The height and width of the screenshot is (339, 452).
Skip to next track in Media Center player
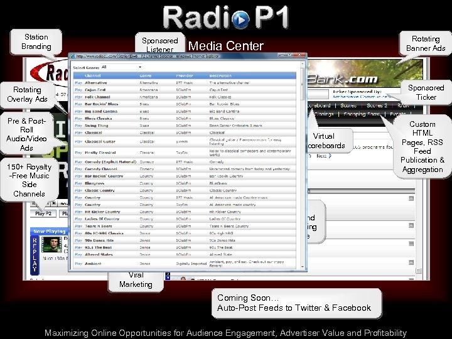click(x=53, y=203)
